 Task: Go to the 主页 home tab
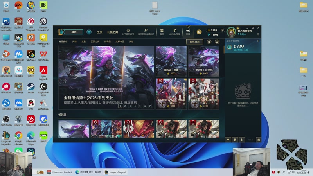[x=99, y=32]
